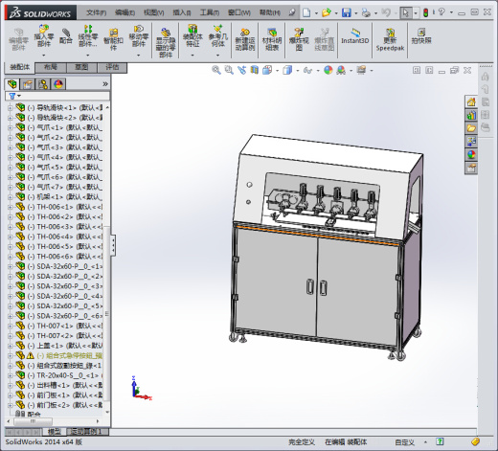
Task: Click the 自定义 units status button
Action: pyautogui.click(x=404, y=442)
